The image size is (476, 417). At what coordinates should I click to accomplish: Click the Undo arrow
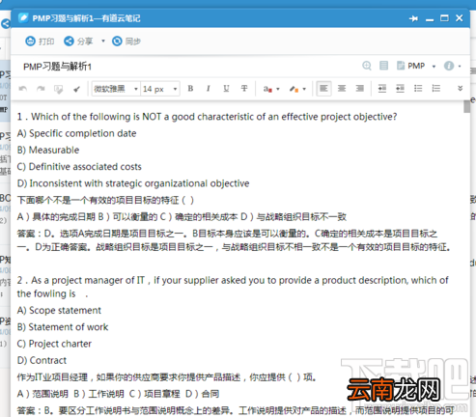(x=23, y=89)
